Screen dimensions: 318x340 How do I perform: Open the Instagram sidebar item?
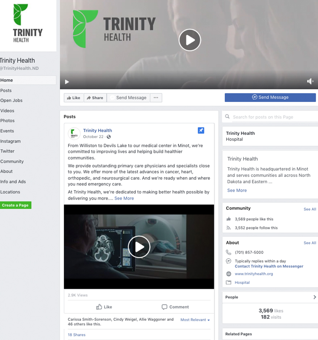[10, 141]
